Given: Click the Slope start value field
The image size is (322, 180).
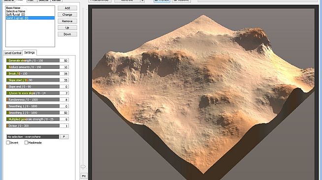Looking at the screenshot, I should click(64, 80).
